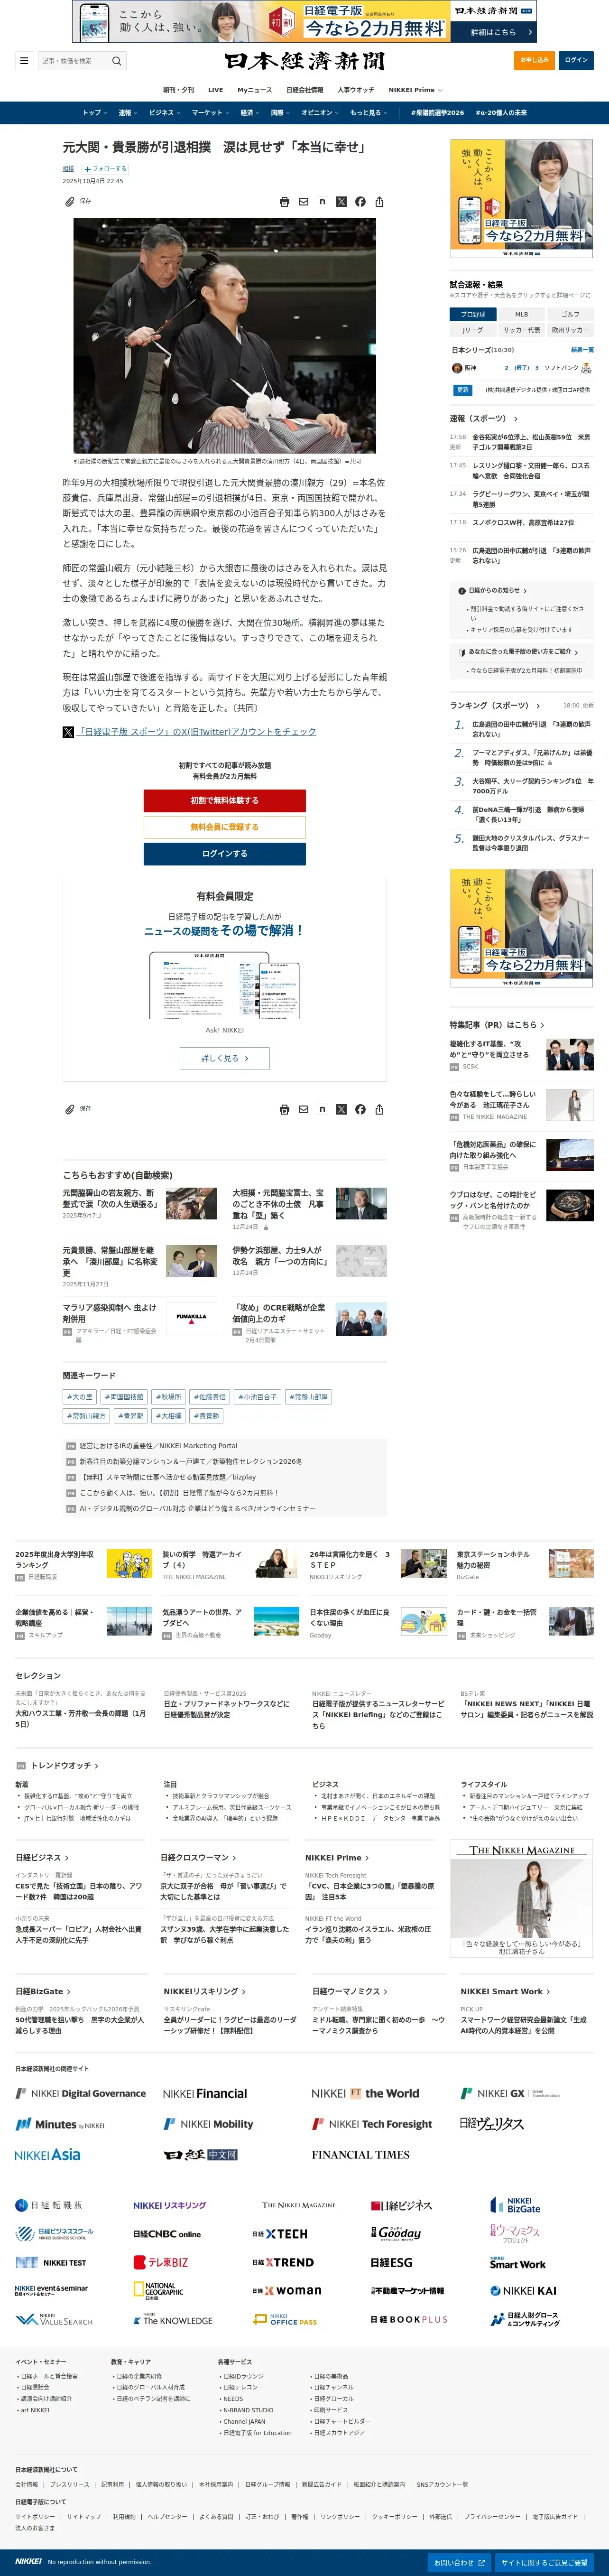
Task: Click the beginner mark icon beside あなたに合った電子版
Action: pos(462,652)
